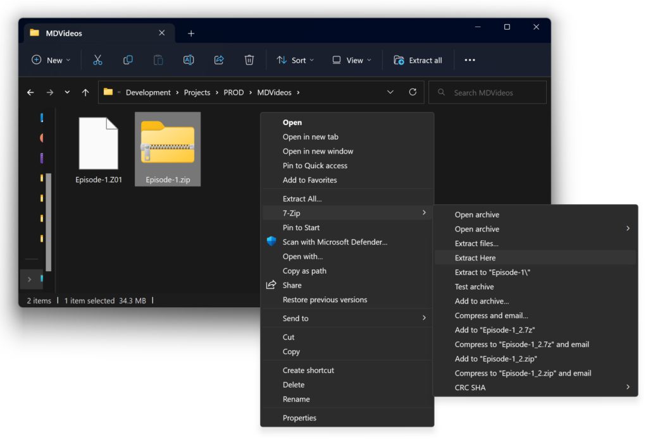The height and width of the screenshot is (440, 648).
Task: Open the New dropdown menu
Action: pyautogui.click(x=51, y=60)
